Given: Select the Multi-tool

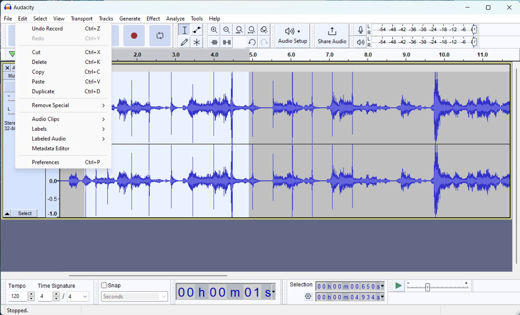Looking at the screenshot, I should point(197,42).
